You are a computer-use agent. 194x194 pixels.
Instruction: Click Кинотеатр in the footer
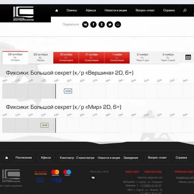[x=67, y=158]
